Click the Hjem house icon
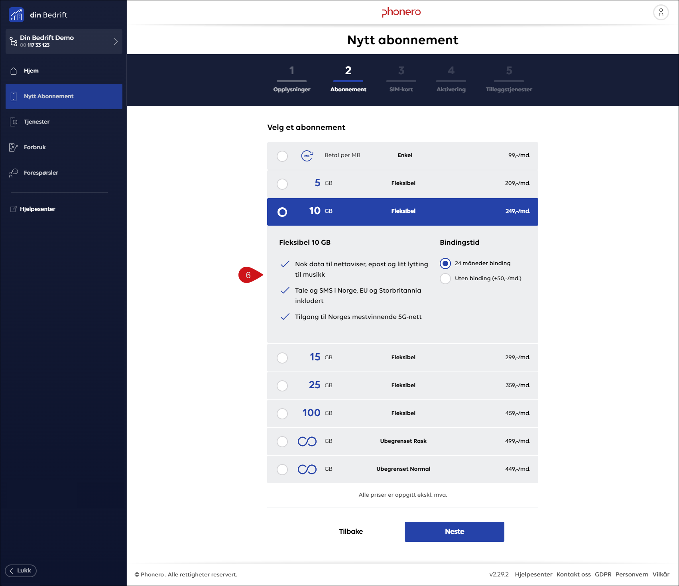Screen dimensions: 679x586 pyautogui.click(x=14, y=71)
